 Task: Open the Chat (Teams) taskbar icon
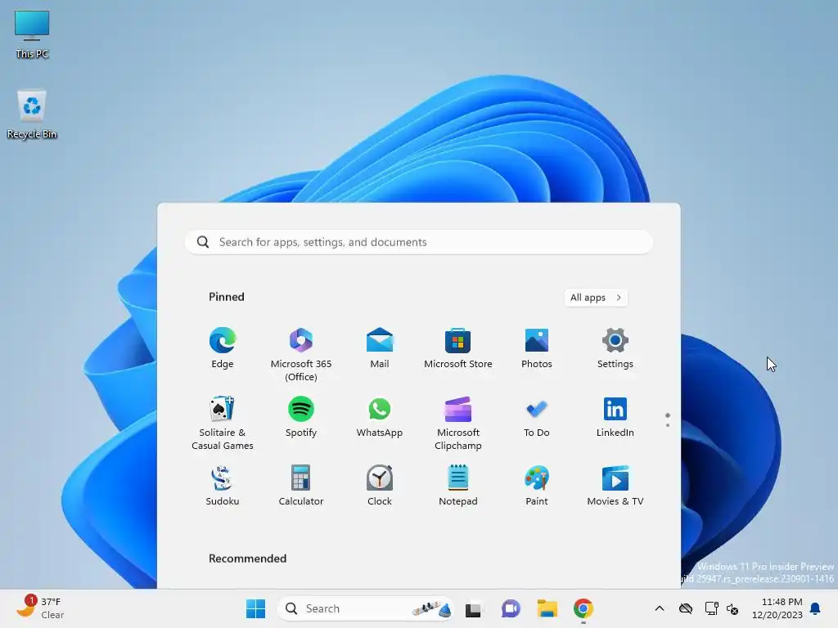(x=511, y=608)
